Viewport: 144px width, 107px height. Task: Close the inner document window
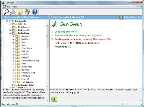141,7
